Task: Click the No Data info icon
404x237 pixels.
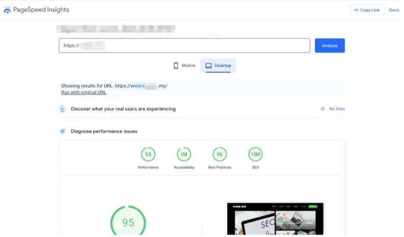Action: coord(323,109)
